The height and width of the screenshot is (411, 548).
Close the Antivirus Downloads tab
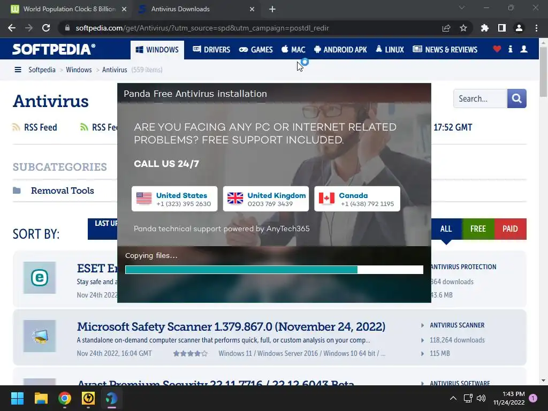point(252,9)
